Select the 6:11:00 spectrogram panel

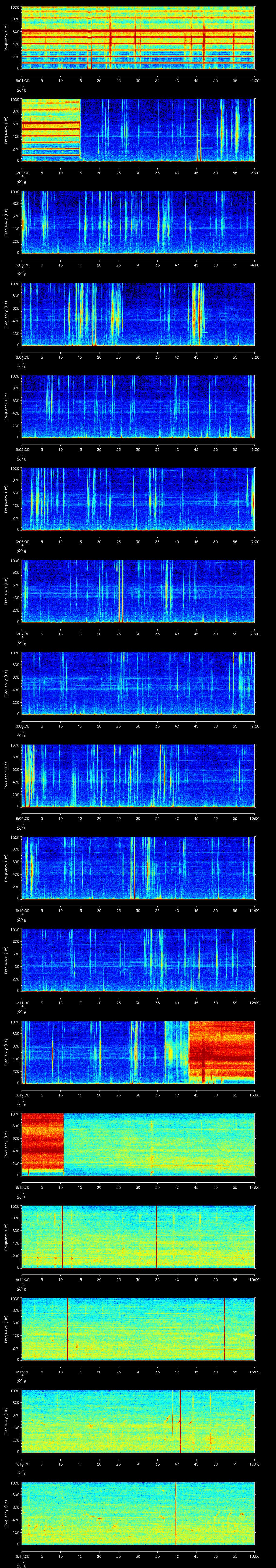tap(138, 959)
